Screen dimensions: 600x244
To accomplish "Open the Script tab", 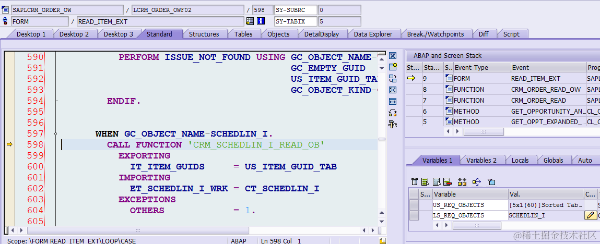I will coord(511,34).
